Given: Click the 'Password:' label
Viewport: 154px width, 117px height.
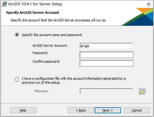Looking at the screenshot, I should tap(40, 53).
